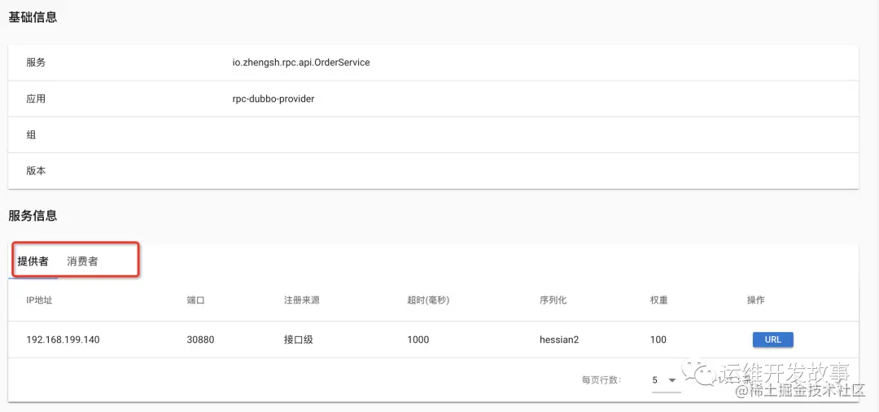Click serialization value hessian2
This screenshot has height=412, width=879.
[x=559, y=340]
